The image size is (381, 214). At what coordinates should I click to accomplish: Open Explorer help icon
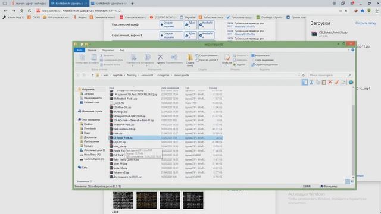point(353,50)
